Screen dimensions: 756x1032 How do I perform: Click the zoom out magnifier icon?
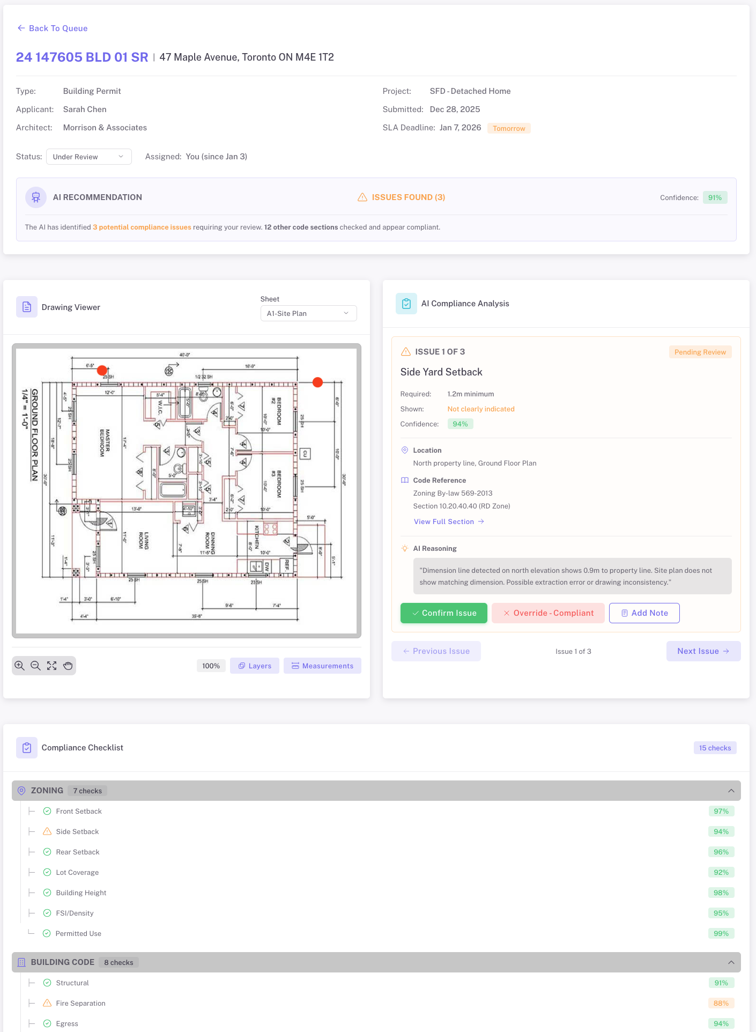[x=36, y=666]
